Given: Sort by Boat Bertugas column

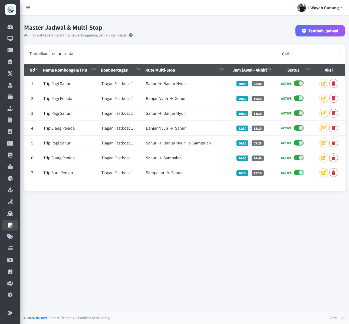Looking at the screenshot, I should 120,70.
